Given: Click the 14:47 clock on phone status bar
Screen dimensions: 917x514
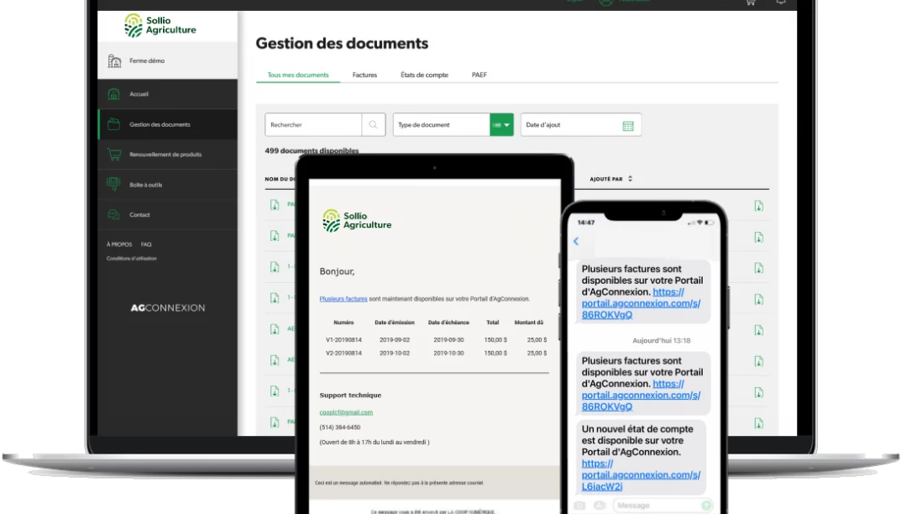Looking at the screenshot, I should 586,223.
